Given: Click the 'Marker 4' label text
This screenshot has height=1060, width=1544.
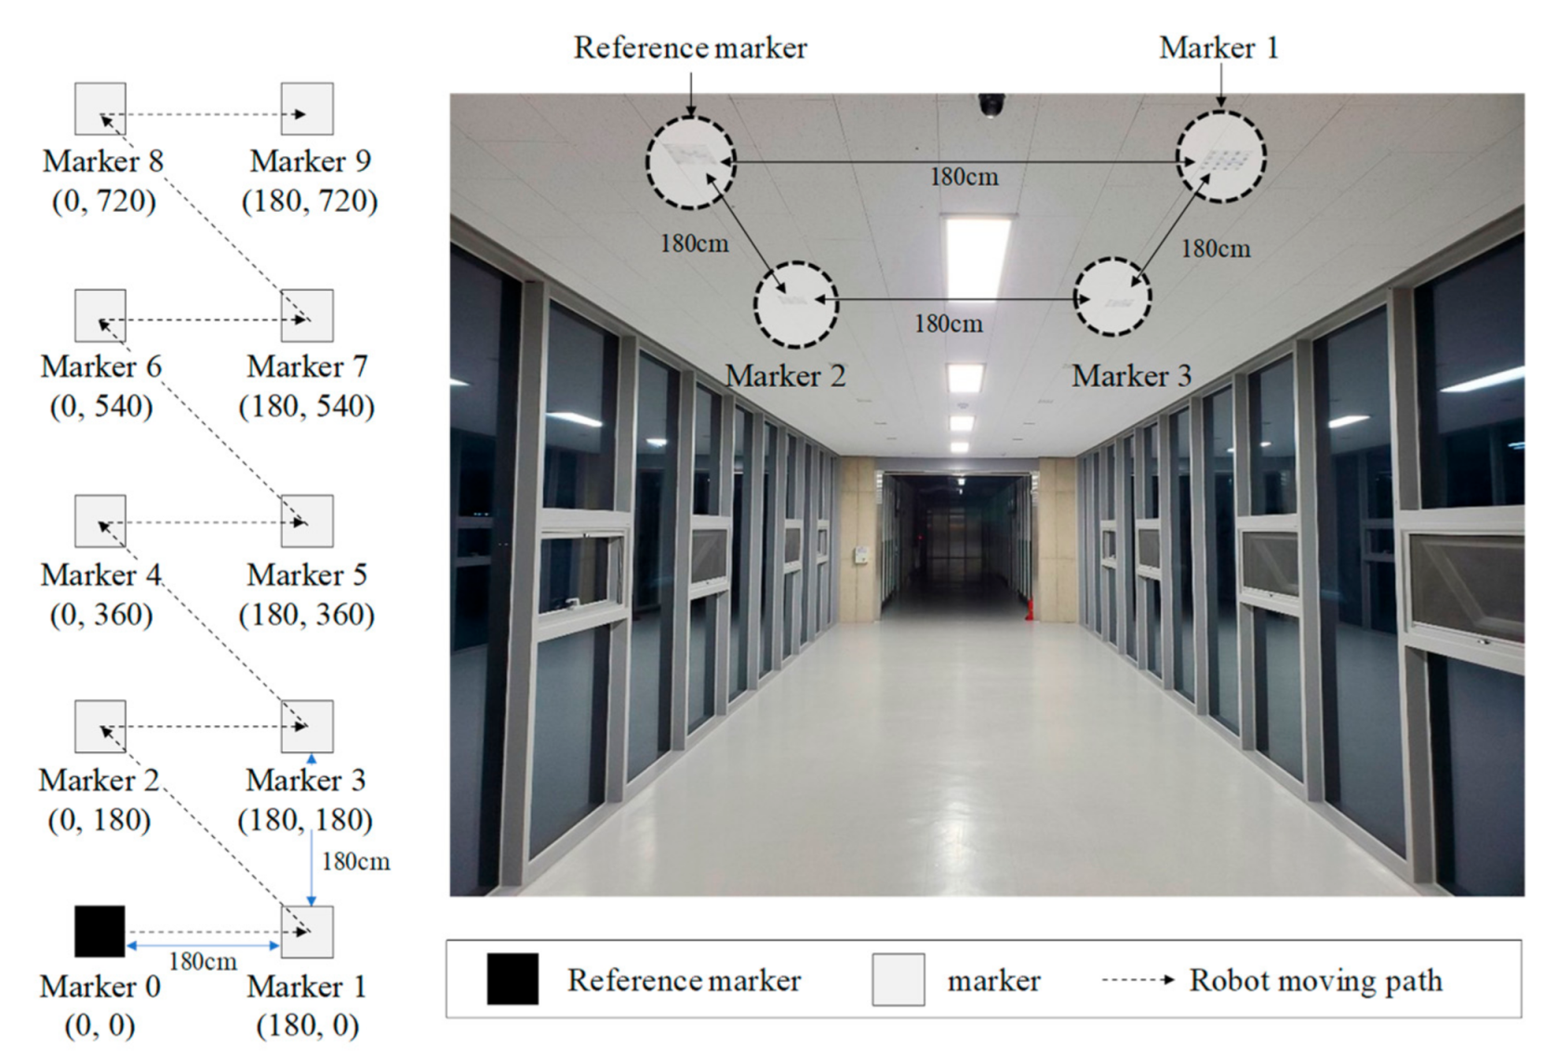Looking at the screenshot, I should pyautogui.click(x=100, y=575).
